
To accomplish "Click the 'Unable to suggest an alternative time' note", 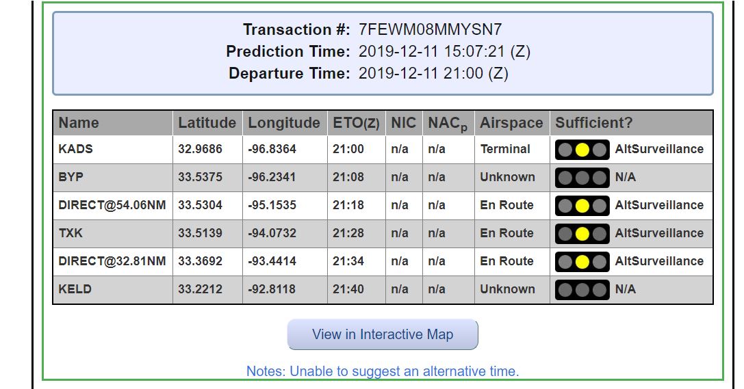I will 383,372.
